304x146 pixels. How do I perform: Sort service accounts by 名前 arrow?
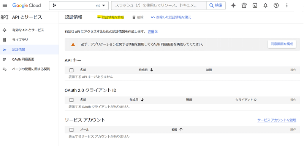(181, 130)
